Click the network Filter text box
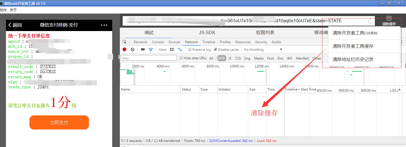 coord(149,58)
